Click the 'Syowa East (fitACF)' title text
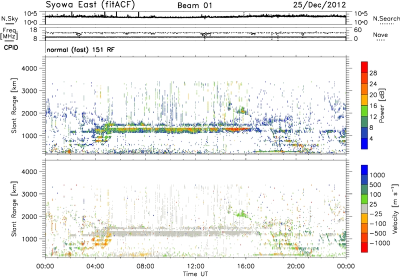Screen dimensions: 400x277 pos(90,4)
